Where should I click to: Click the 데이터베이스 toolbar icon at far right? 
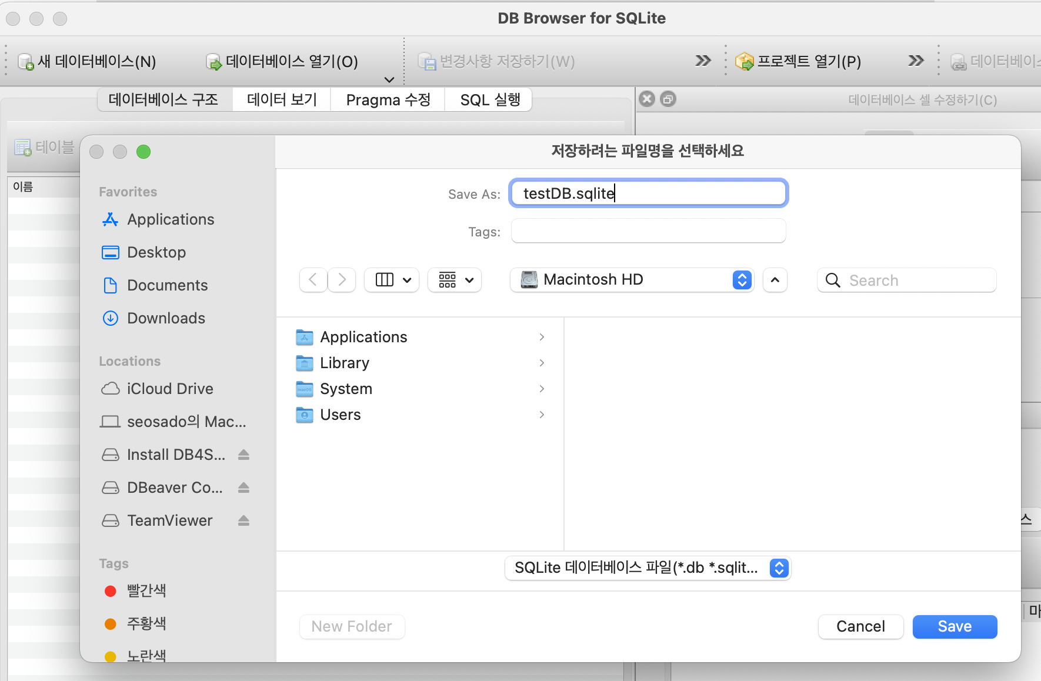pyautogui.click(x=959, y=61)
